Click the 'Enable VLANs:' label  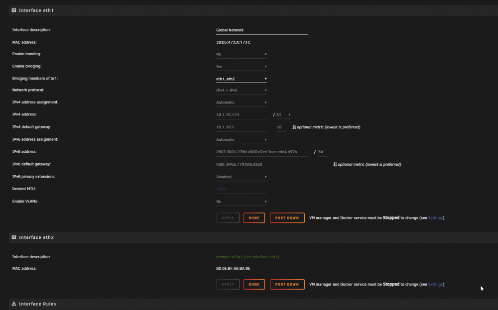point(25,201)
